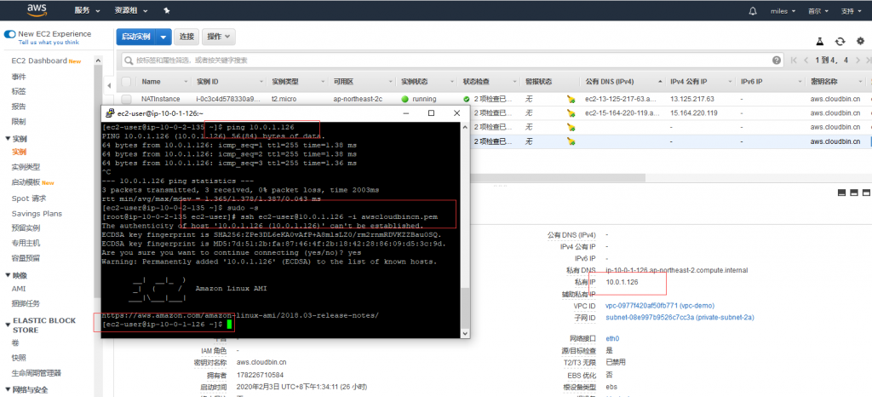Open the 操作 actions dropdown

click(x=219, y=37)
